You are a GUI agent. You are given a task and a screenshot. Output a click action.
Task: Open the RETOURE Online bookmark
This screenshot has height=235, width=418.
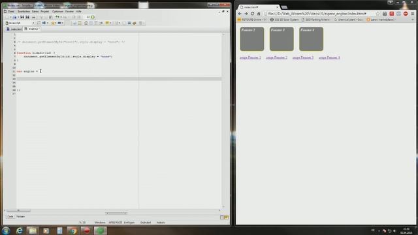pos(251,20)
